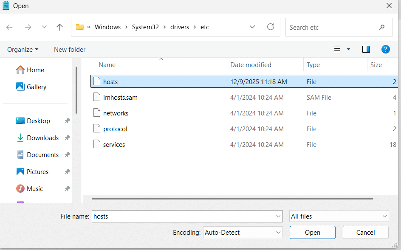
Task: Change the view layout using the list icon
Action: point(337,49)
